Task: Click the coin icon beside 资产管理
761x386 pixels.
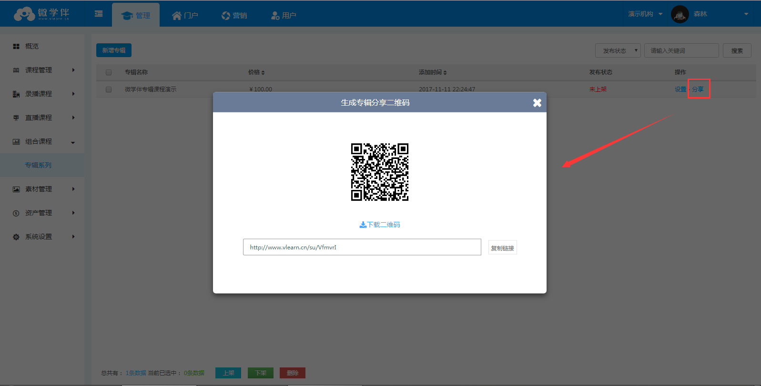Action: point(16,213)
